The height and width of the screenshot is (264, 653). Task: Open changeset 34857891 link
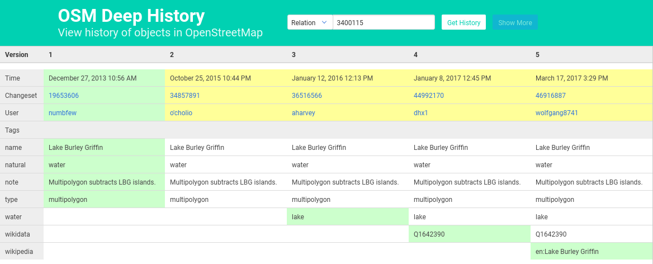pos(185,95)
